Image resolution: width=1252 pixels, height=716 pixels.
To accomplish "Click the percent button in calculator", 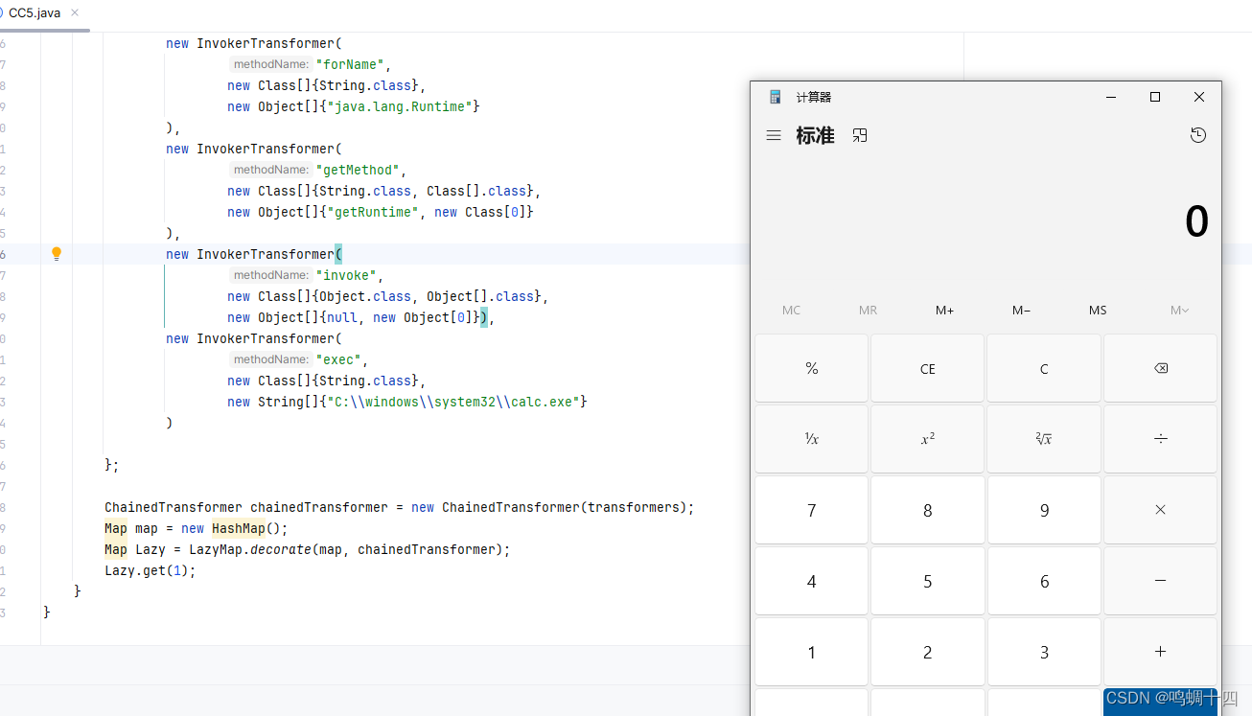I will pos(812,368).
